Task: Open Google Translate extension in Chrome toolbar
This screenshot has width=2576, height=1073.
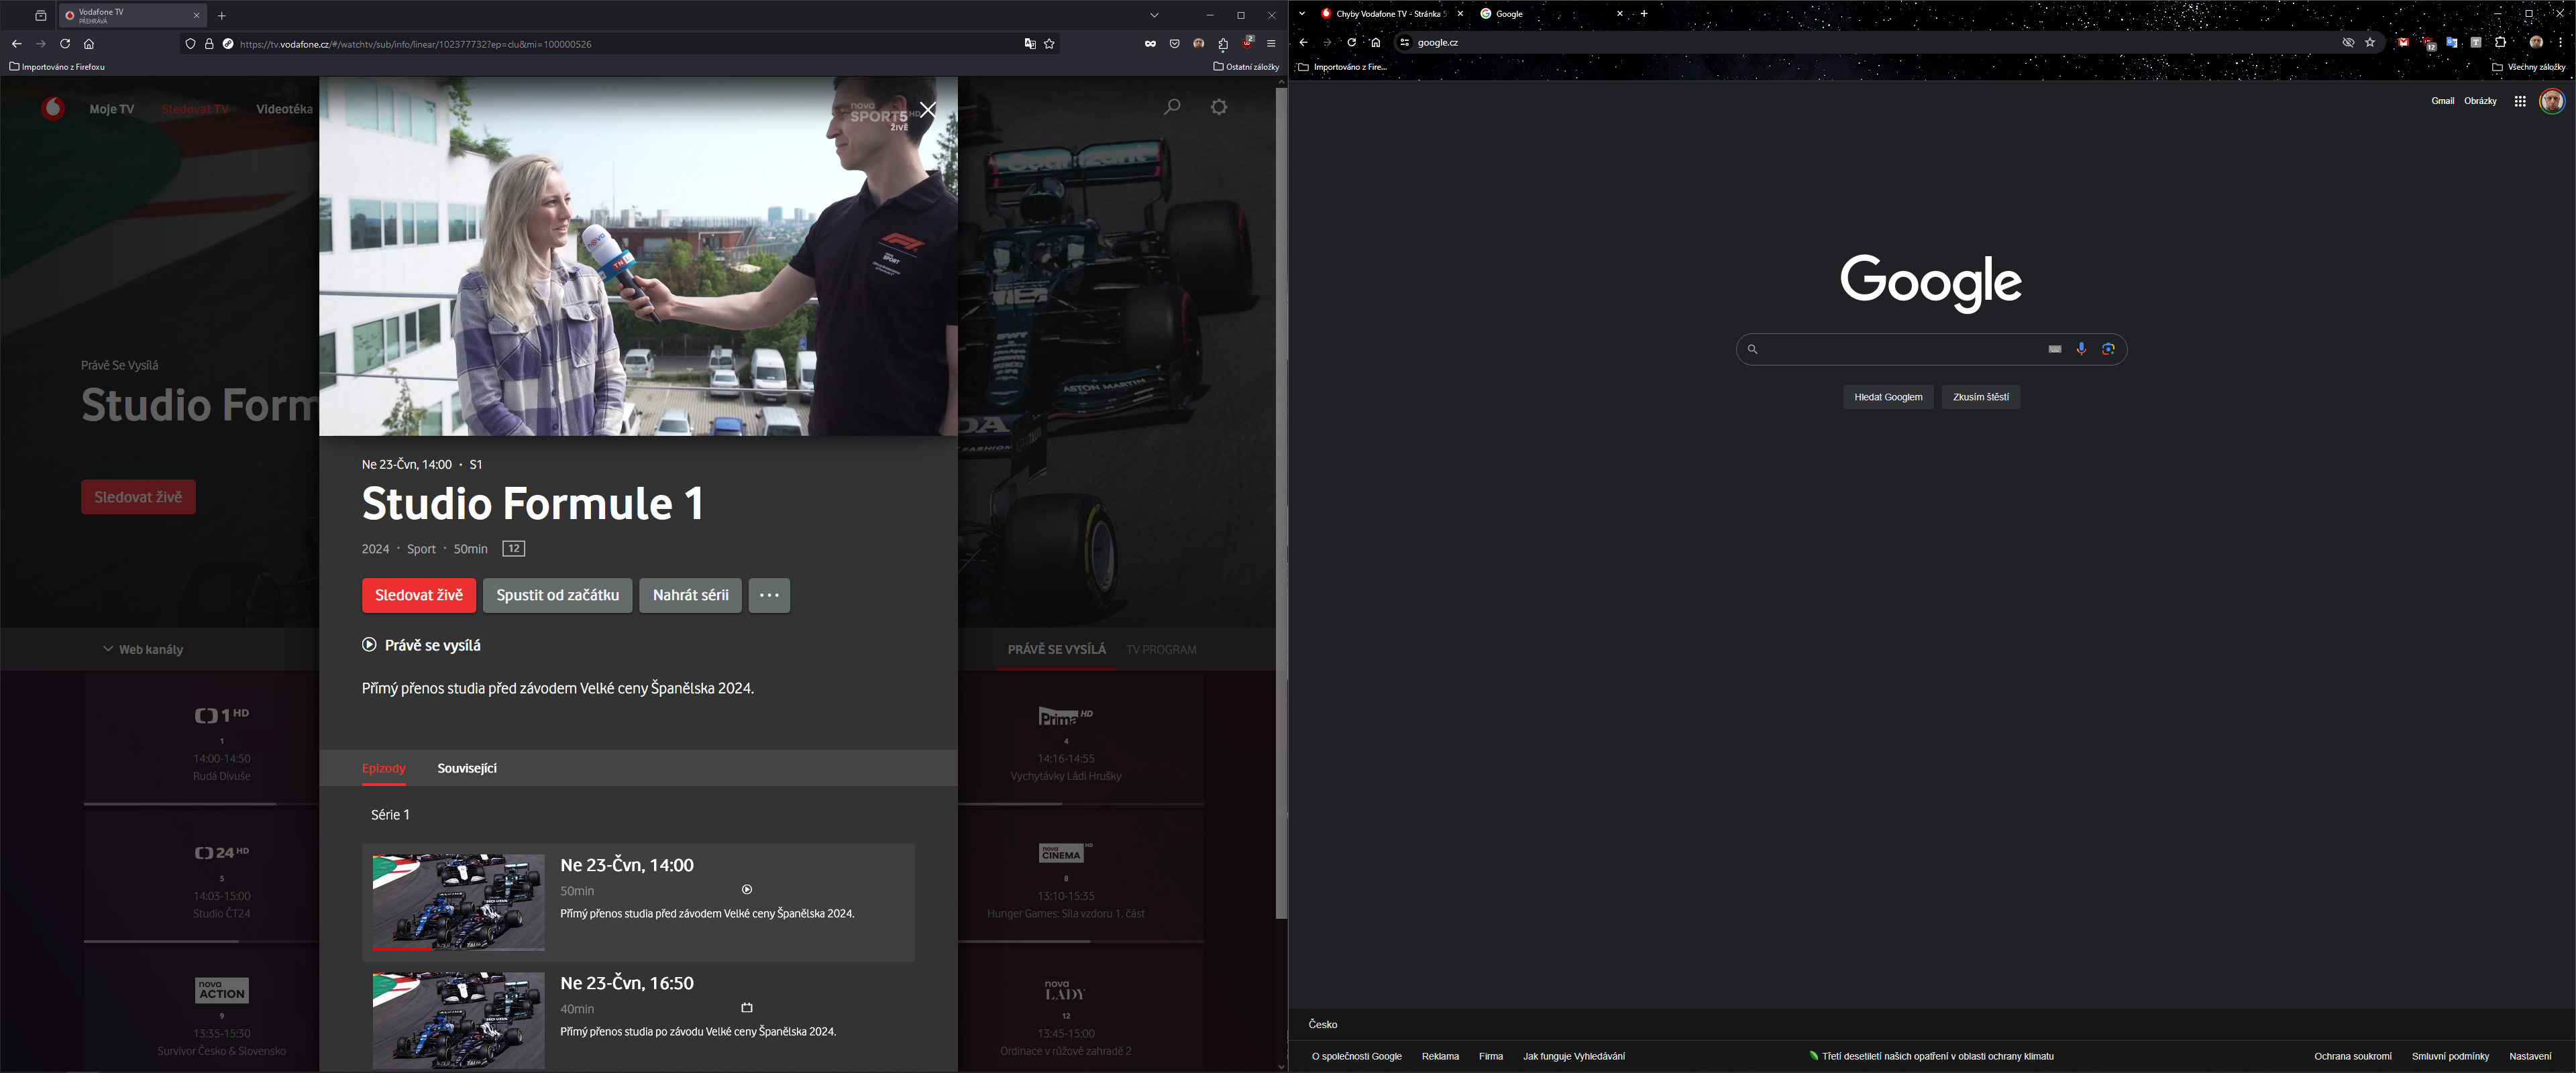Action: [x=2451, y=42]
